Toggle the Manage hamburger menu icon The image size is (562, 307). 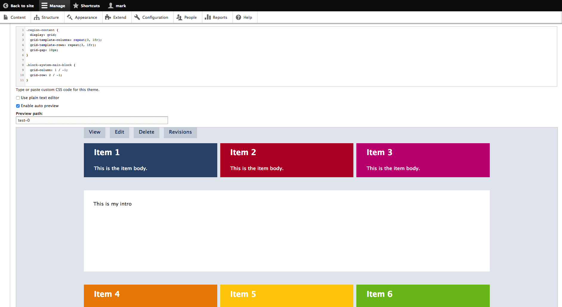point(44,6)
